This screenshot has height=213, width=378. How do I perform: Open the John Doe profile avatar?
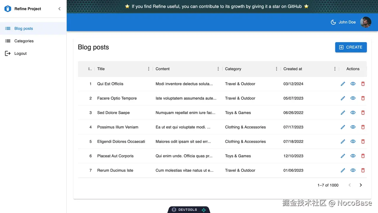[x=366, y=22]
